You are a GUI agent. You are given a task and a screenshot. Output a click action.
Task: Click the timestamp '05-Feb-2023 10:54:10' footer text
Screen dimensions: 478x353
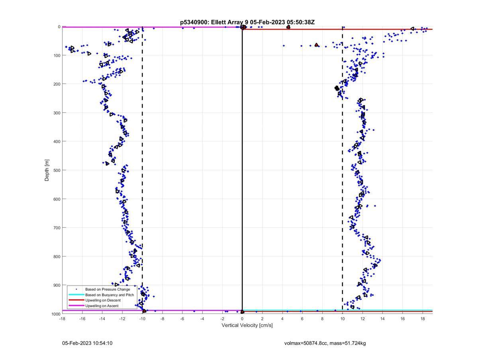click(x=87, y=343)
